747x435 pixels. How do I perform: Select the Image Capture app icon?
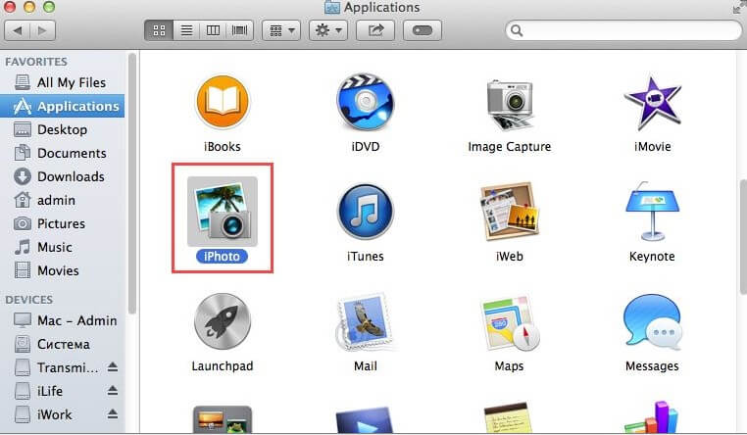510,104
